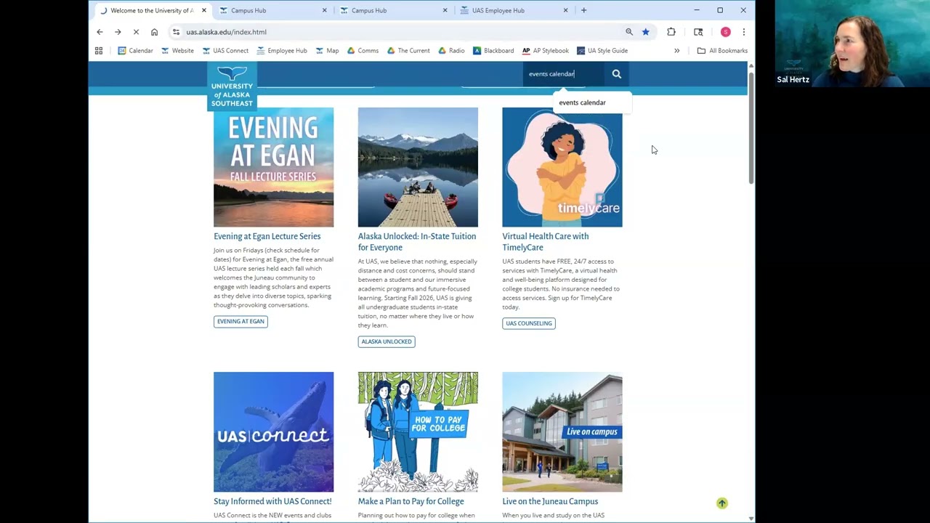Click the Evening at Egan sunset image
The height and width of the screenshot is (523, 930).
coord(273,167)
